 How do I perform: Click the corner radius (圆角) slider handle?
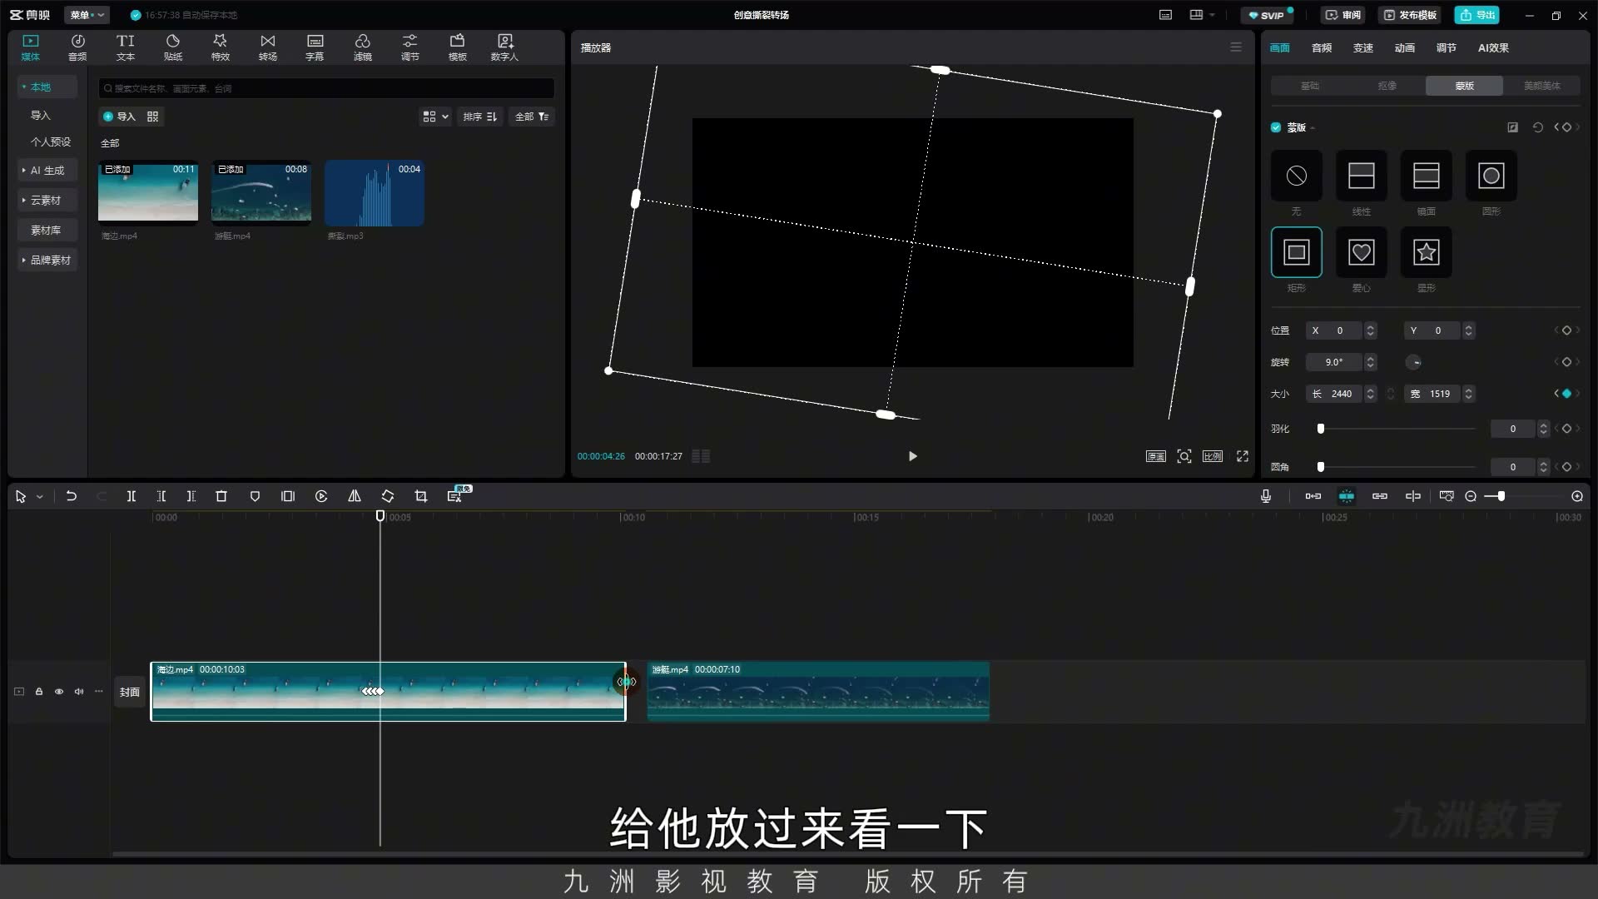click(1321, 467)
